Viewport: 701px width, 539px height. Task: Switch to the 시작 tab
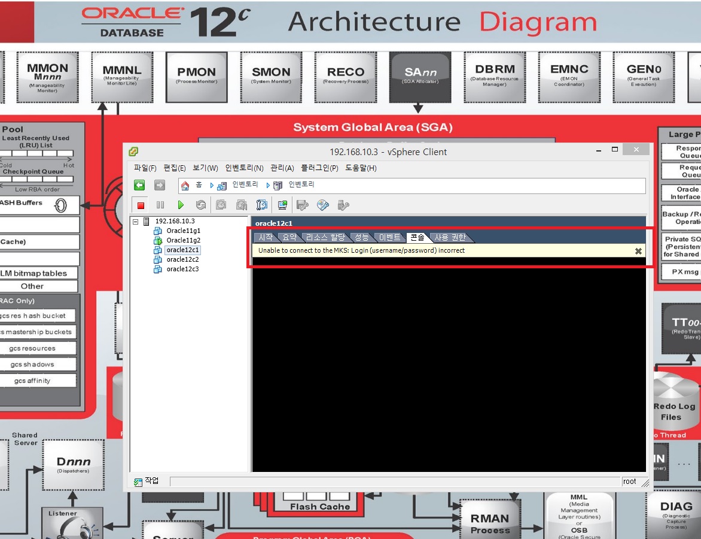266,237
